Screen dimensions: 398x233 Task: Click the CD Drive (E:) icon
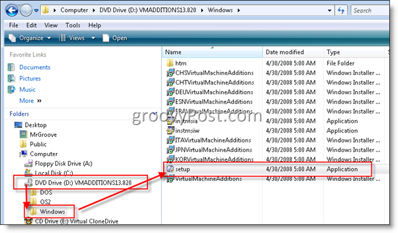point(29,221)
